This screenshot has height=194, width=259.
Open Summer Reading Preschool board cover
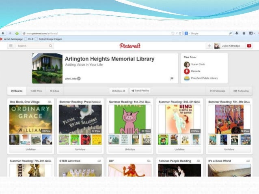[x=80, y=119]
